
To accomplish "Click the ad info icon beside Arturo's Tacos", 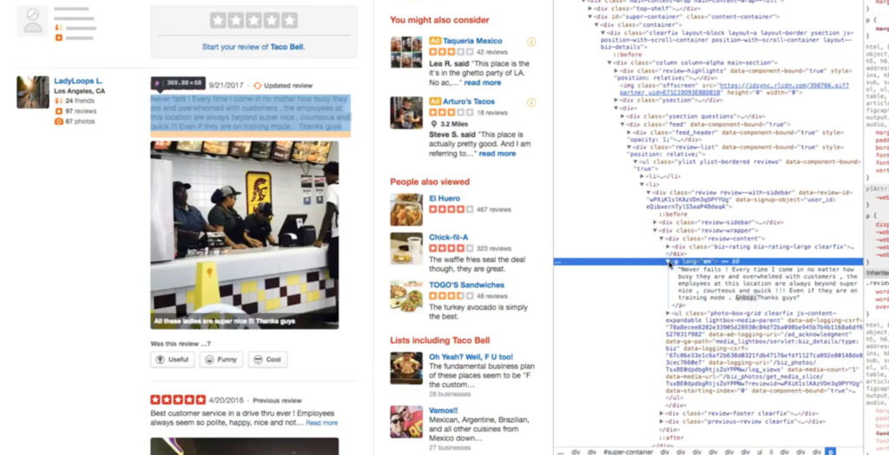I will 531,102.
